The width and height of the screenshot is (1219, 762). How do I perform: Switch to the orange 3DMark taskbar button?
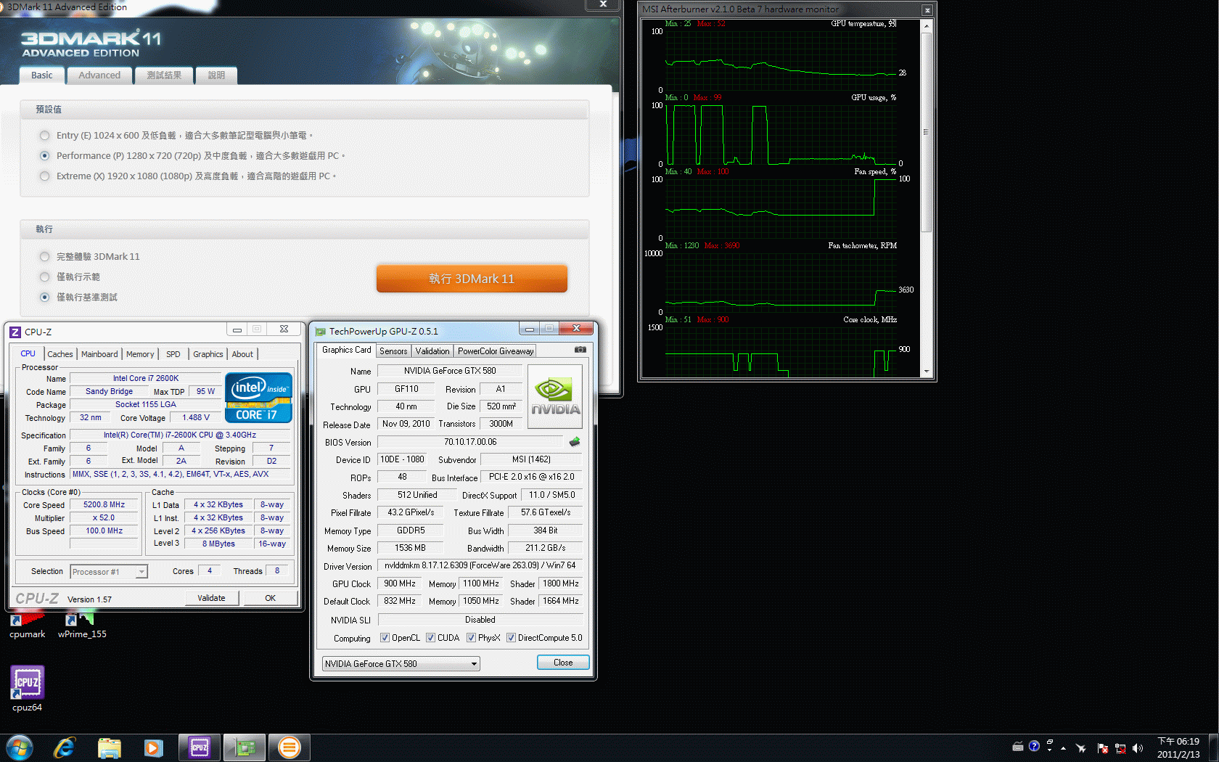[290, 747]
